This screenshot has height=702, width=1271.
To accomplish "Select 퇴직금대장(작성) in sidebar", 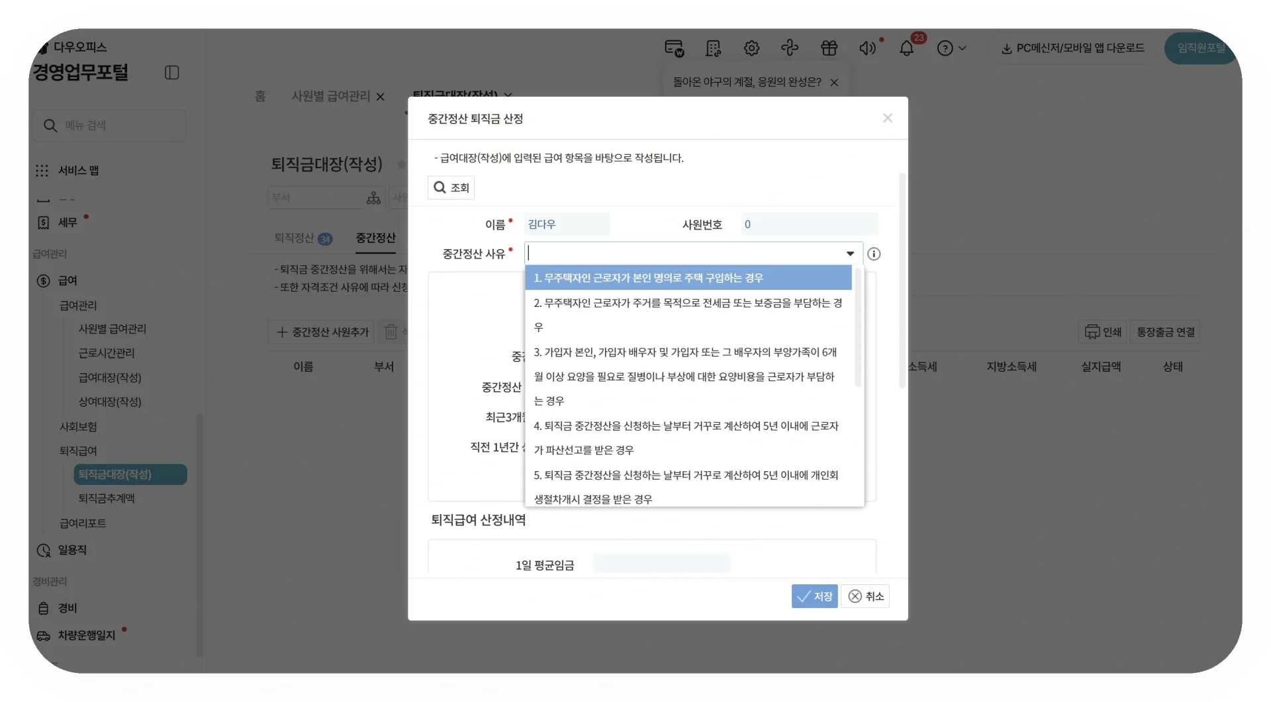I will (x=130, y=475).
